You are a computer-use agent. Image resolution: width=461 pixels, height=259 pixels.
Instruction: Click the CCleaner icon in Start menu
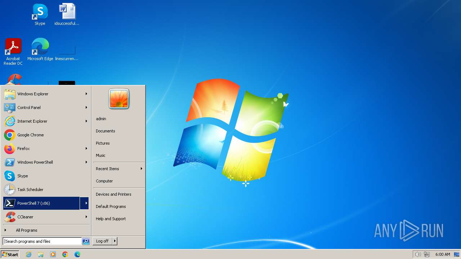tap(10, 217)
